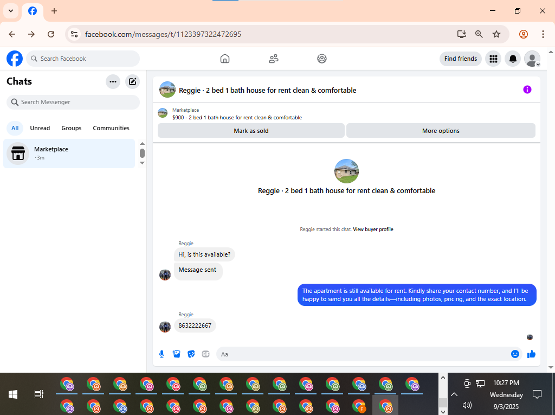
Task: Show hidden system tray icons
Action: 455,394
